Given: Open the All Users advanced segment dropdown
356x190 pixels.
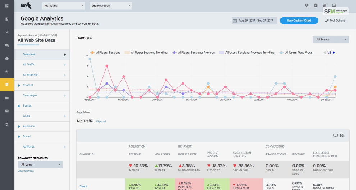Looking at the screenshot, I should (40, 164).
